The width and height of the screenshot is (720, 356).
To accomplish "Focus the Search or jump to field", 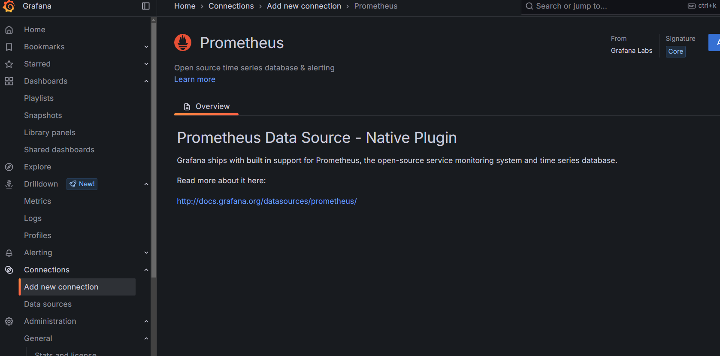I will [x=620, y=6].
